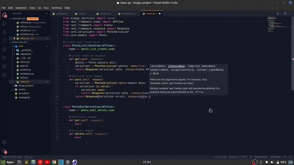Open the editor more actions ellipsis at top right
Image resolution: width=294 pixels, height=165 pixels.
[x=290, y=13]
